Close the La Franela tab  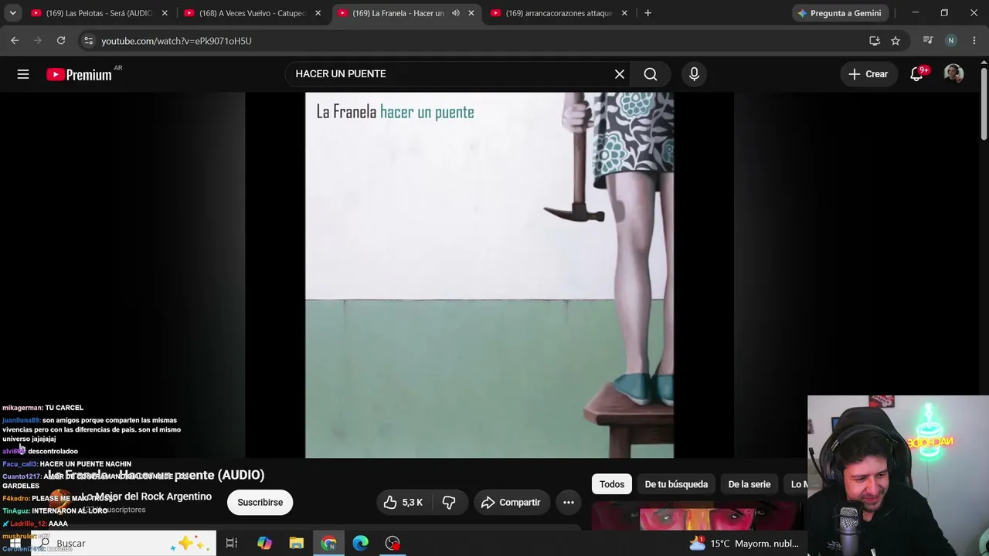(471, 13)
